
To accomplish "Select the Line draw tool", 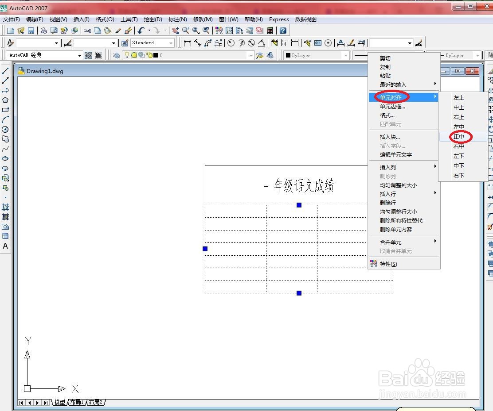I will click(5, 71).
